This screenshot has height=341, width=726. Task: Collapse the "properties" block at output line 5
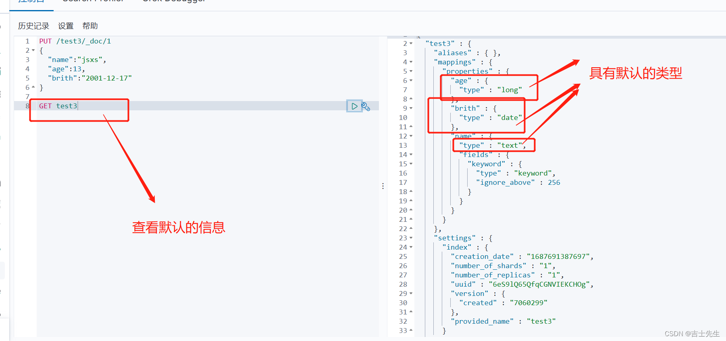[411, 71]
